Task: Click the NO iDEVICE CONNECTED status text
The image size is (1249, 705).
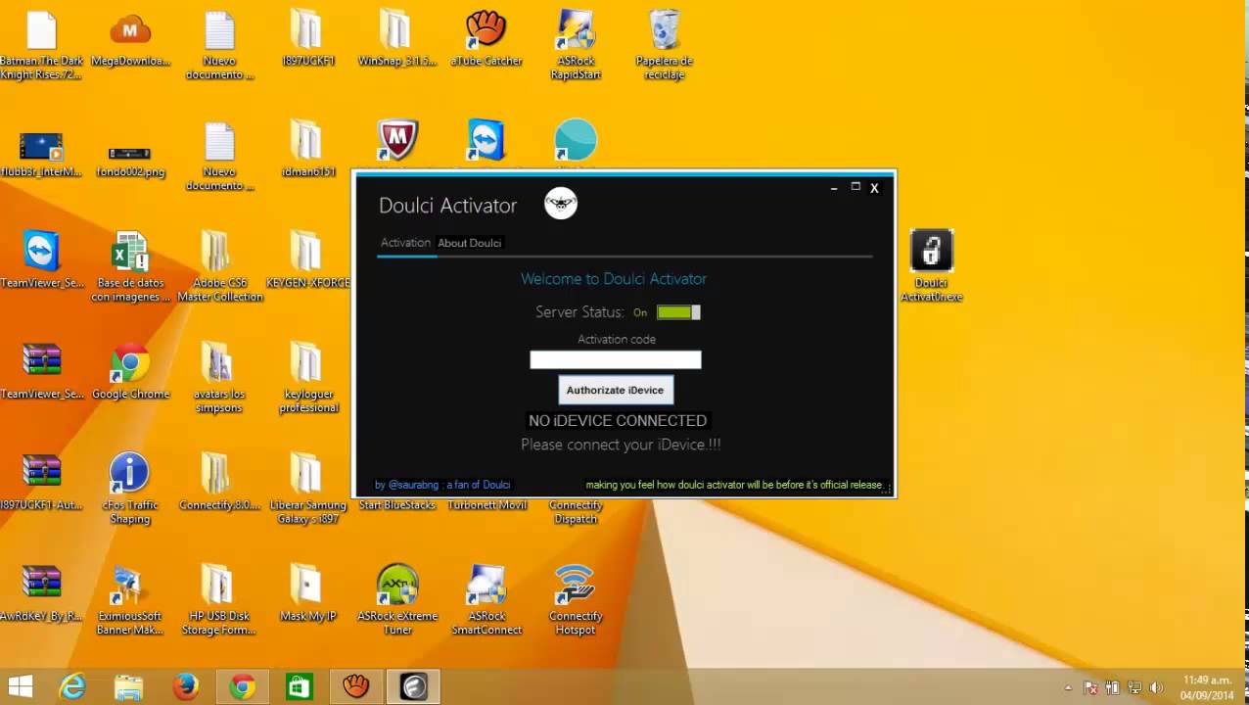Action: (618, 420)
